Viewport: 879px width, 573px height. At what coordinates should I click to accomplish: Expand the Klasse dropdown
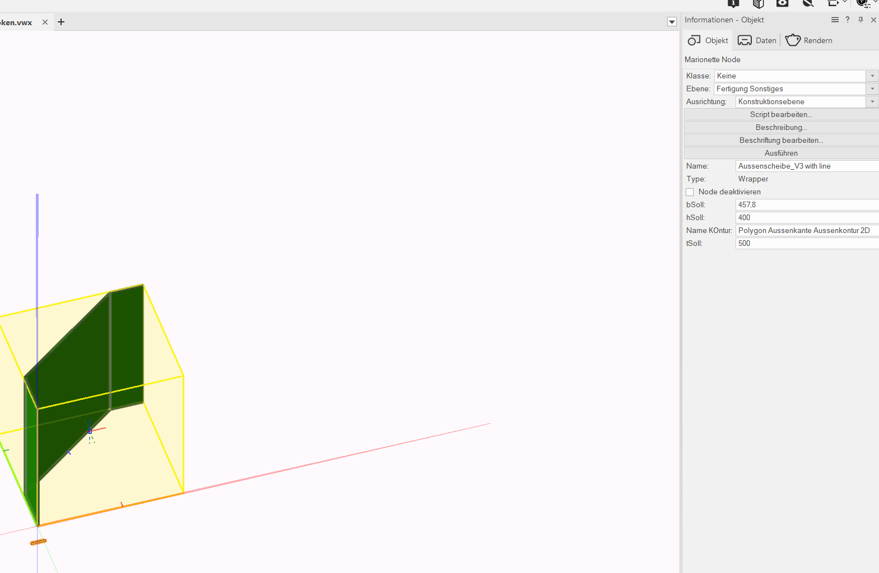click(x=872, y=76)
